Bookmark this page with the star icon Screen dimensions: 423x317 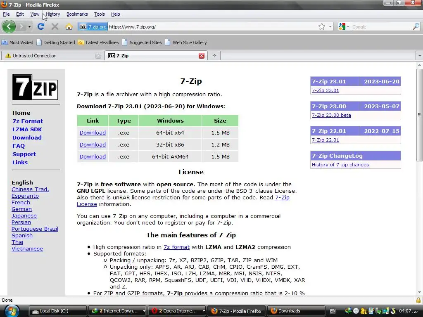point(321,27)
